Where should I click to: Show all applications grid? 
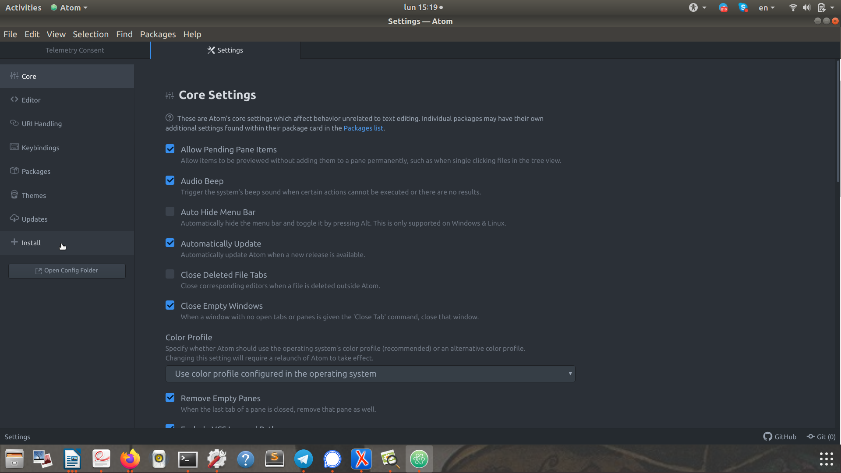point(826,459)
